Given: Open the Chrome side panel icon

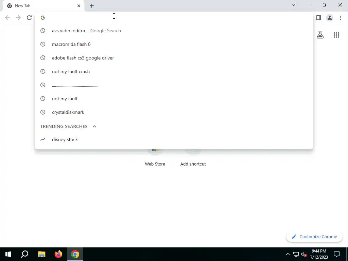Looking at the screenshot, I should [x=319, y=18].
